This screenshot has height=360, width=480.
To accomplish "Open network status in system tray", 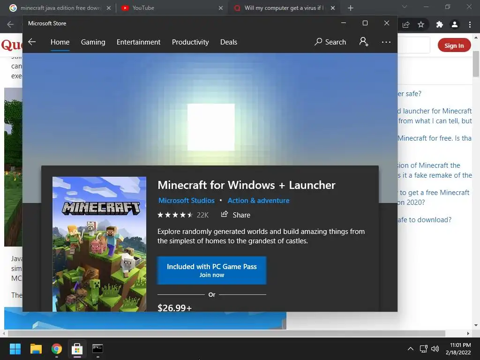I will click(423, 349).
